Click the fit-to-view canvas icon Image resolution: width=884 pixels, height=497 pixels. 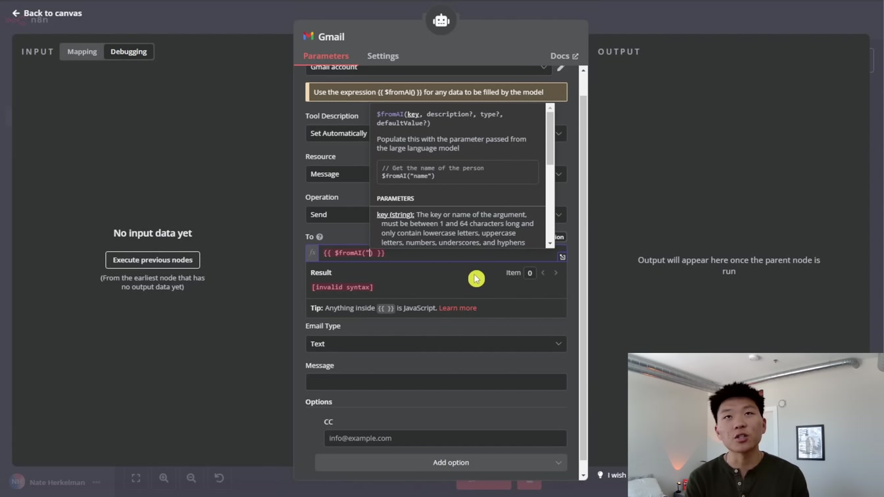coord(136,478)
